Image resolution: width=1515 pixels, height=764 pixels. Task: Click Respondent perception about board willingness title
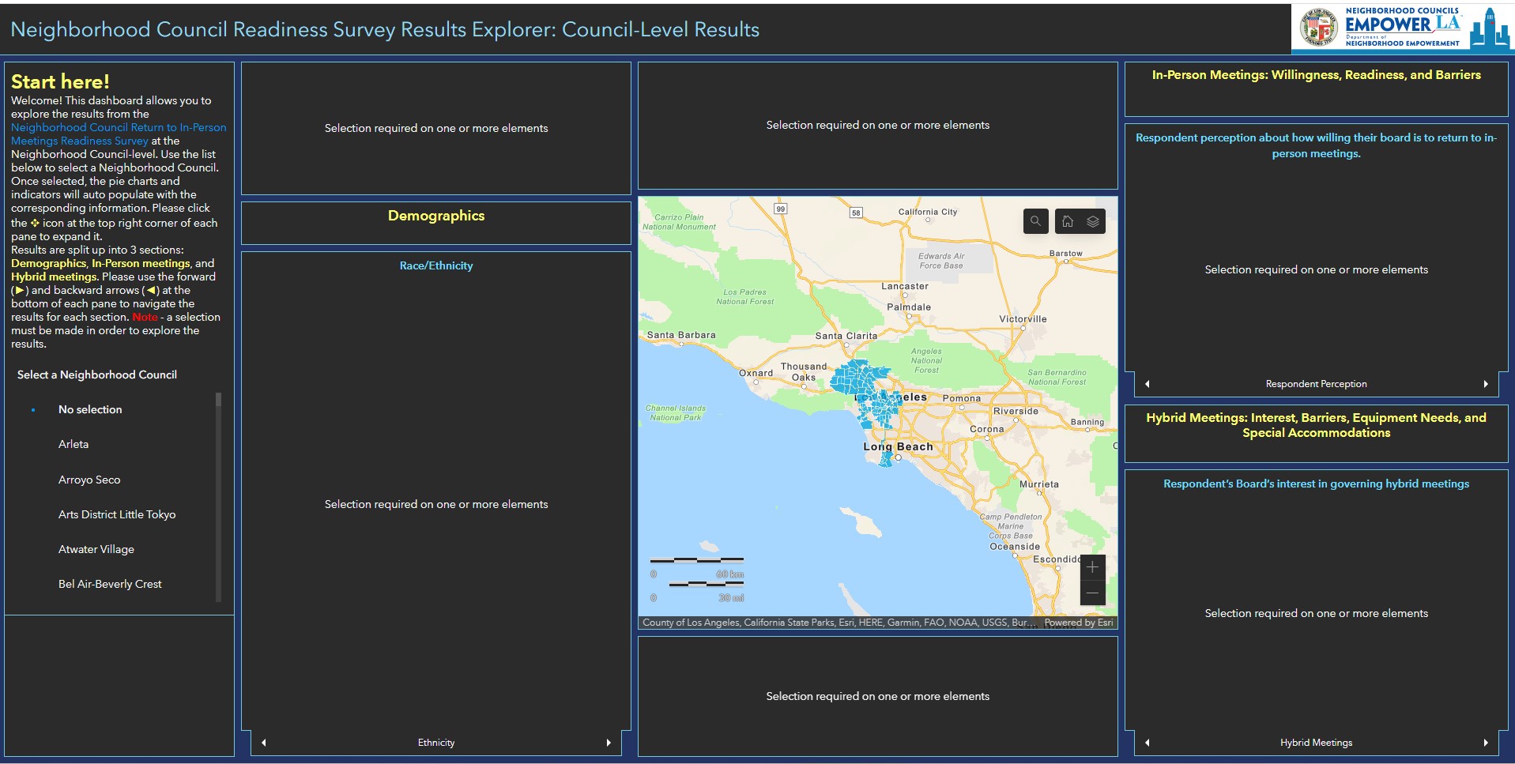[1316, 145]
